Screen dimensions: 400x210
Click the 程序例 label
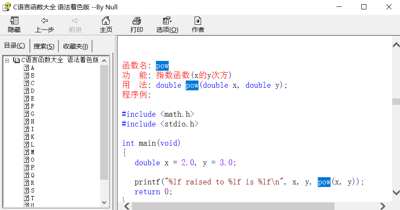tap(136, 95)
